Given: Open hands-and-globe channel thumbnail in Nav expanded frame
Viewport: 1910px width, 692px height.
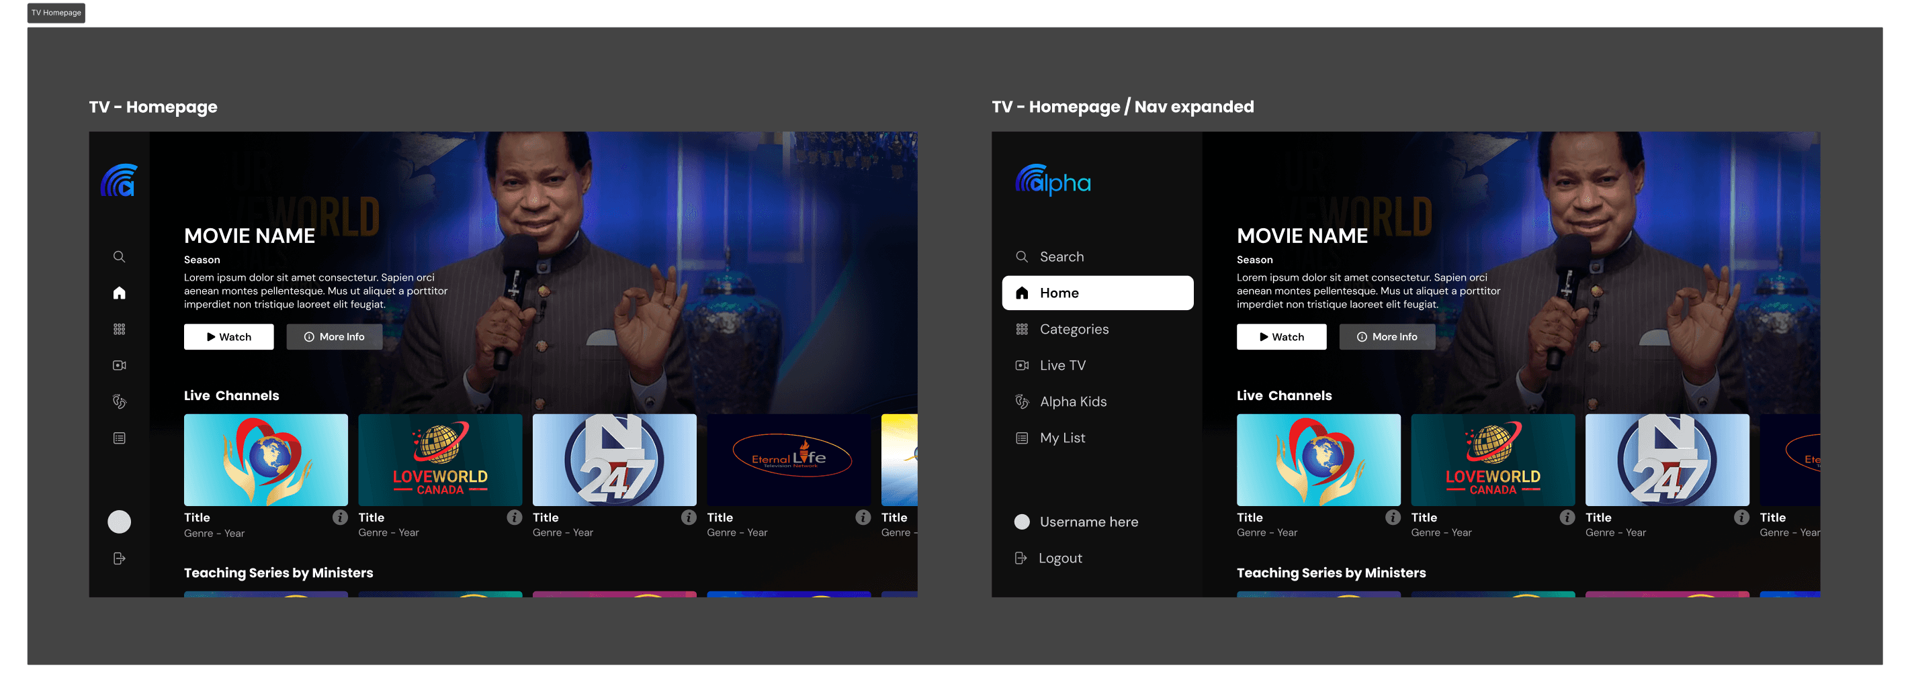Looking at the screenshot, I should coord(1318,459).
